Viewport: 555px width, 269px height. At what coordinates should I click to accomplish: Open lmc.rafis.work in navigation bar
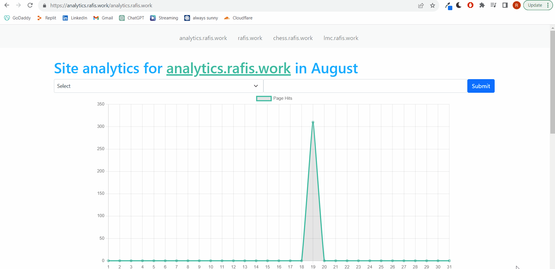point(341,38)
